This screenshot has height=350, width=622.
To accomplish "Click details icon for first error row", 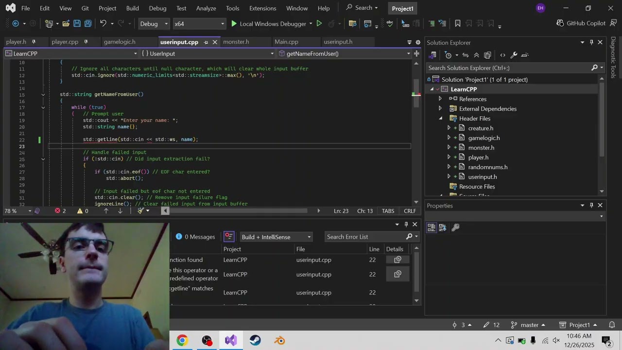I will click(x=397, y=260).
